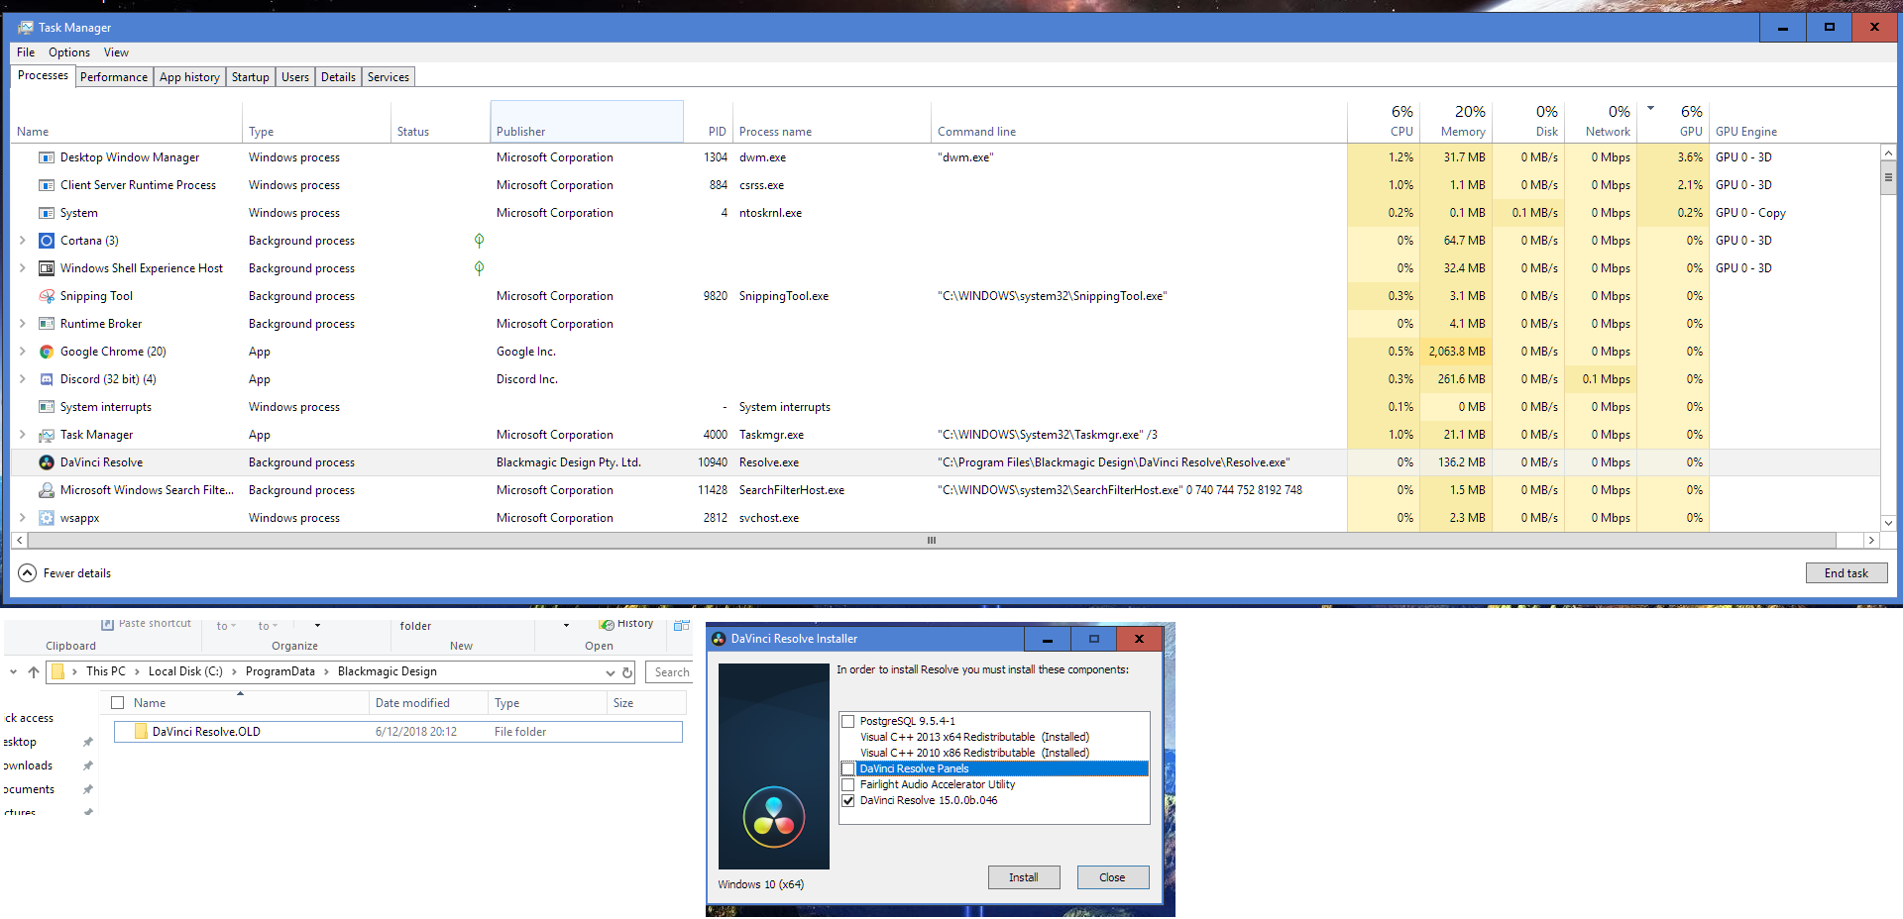Click Shell Experience Host's leaf status icon
The width and height of the screenshot is (1903, 919).
(x=479, y=268)
